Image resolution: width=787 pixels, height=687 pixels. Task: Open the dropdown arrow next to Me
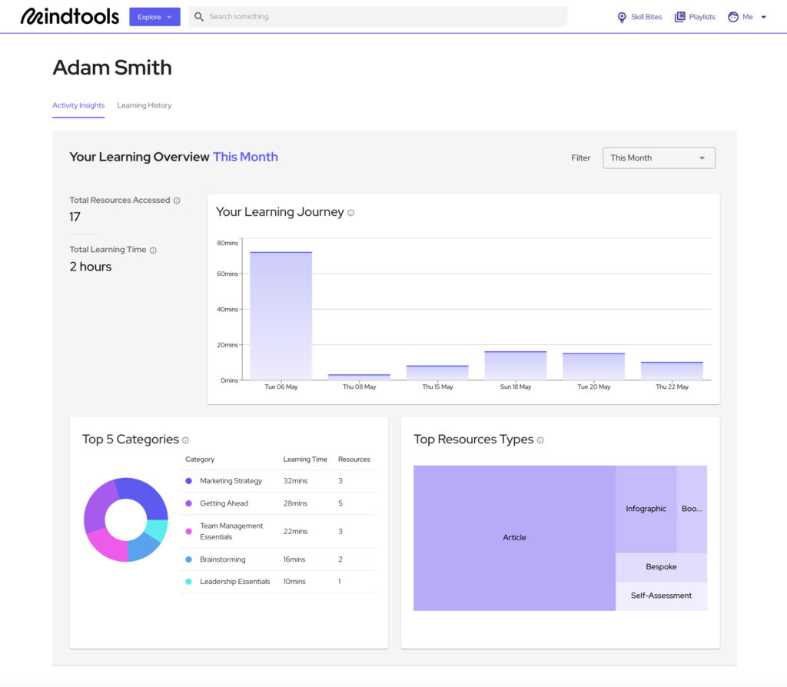pyautogui.click(x=762, y=16)
